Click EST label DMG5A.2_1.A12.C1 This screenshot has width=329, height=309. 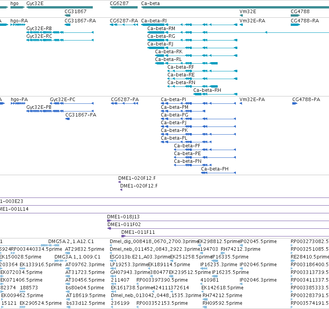pyautogui.click(x=71, y=241)
